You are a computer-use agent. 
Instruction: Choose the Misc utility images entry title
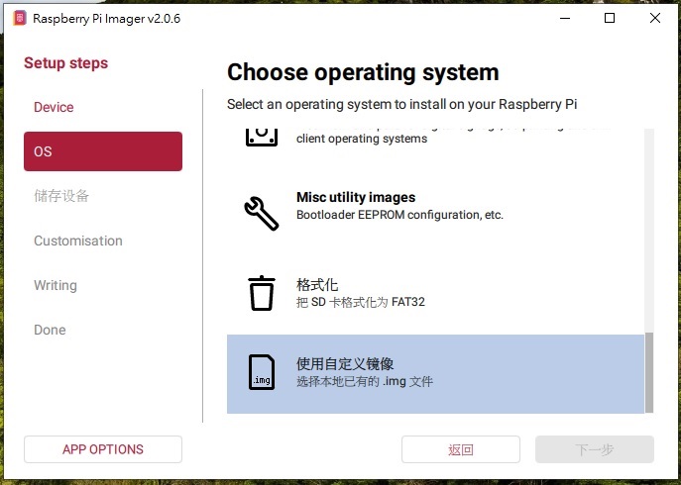click(356, 197)
